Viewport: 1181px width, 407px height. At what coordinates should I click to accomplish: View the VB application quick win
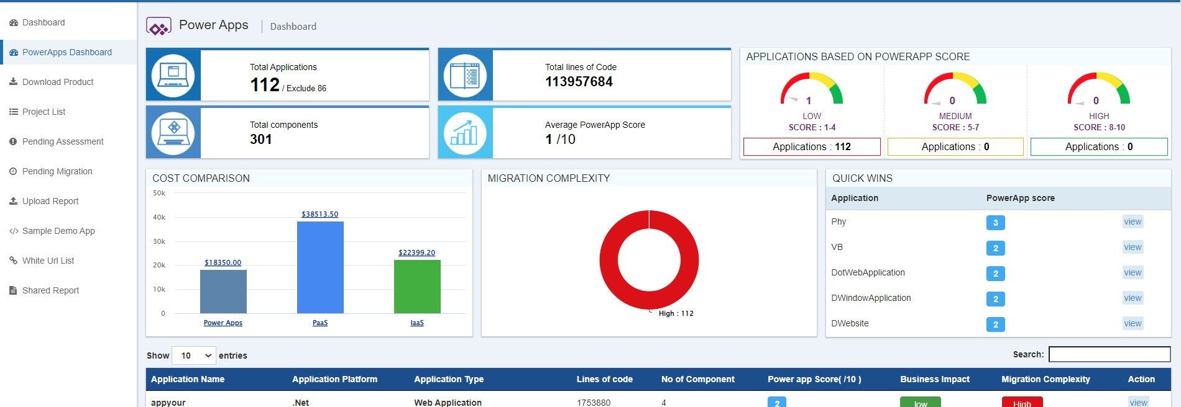1133,248
